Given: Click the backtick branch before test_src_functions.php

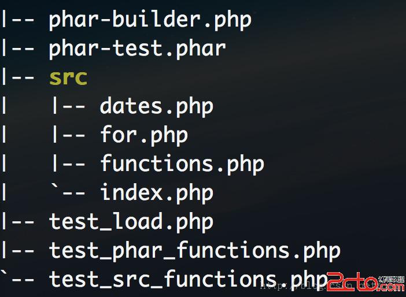Looking at the screenshot, I should pos(17,278).
